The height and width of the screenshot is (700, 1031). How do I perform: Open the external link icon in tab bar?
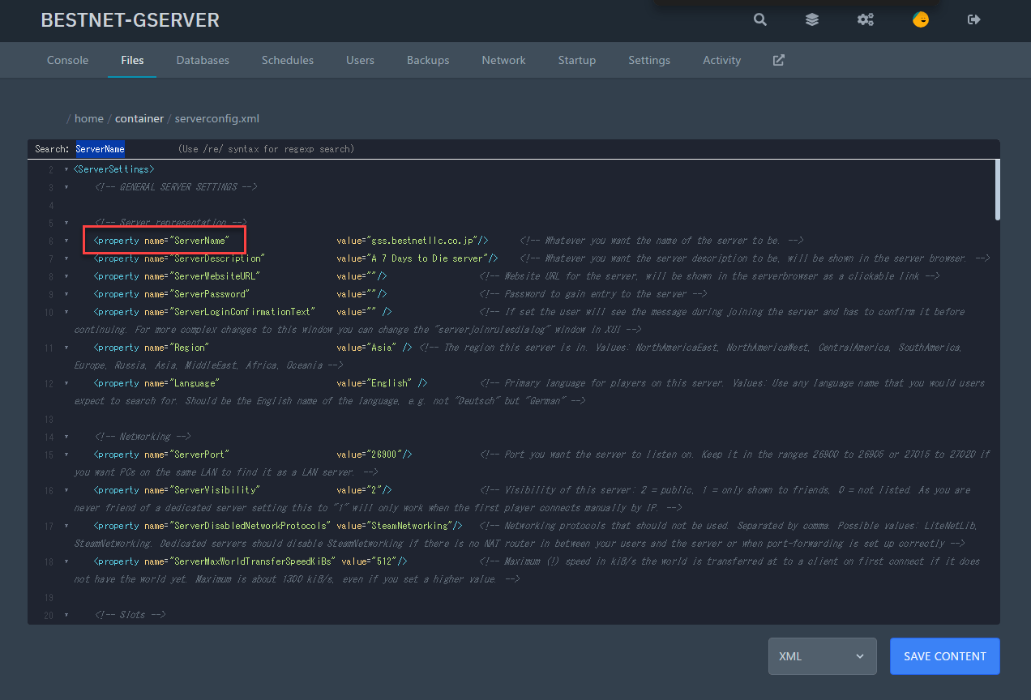[x=778, y=60]
